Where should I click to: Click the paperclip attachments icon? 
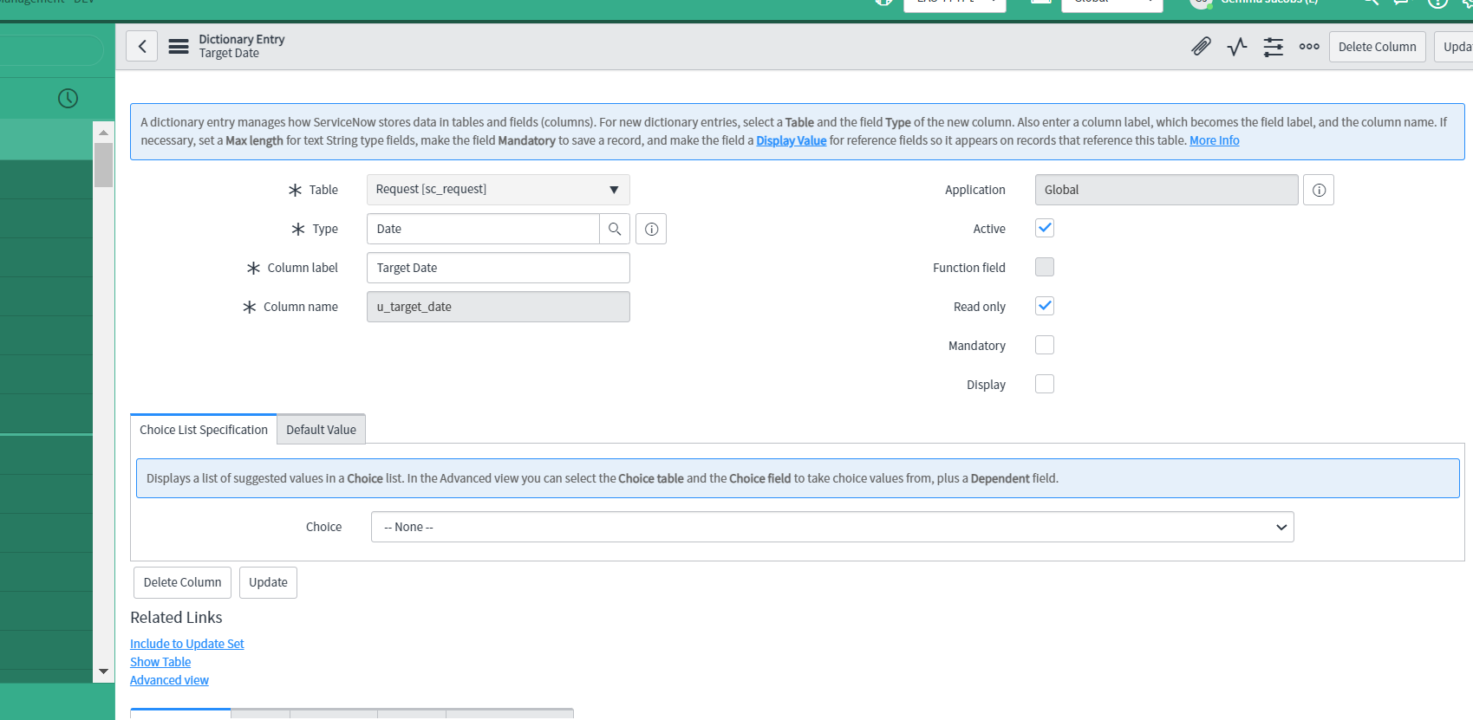click(x=1201, y=47)
